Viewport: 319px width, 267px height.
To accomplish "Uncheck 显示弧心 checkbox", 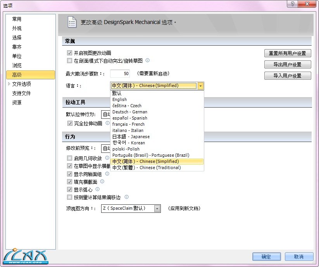I will (x=70, y=190).
